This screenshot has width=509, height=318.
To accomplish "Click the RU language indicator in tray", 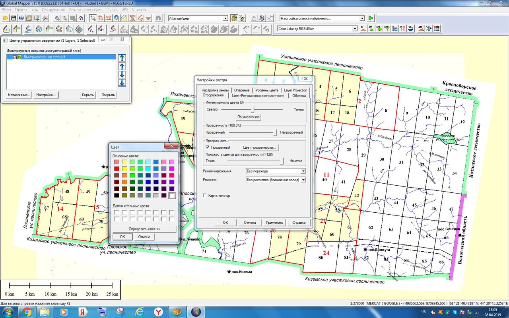I will click(x=424, y=311).
